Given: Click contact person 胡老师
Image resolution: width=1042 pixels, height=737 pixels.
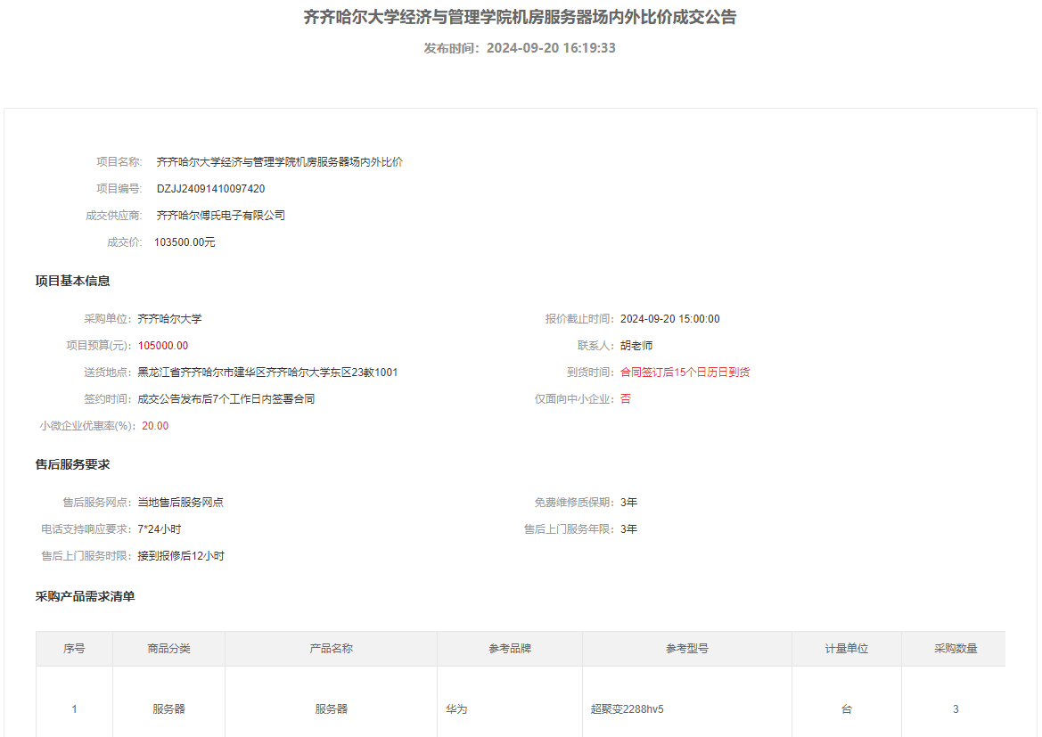Looking at the screenshot, I should (636, 346).
